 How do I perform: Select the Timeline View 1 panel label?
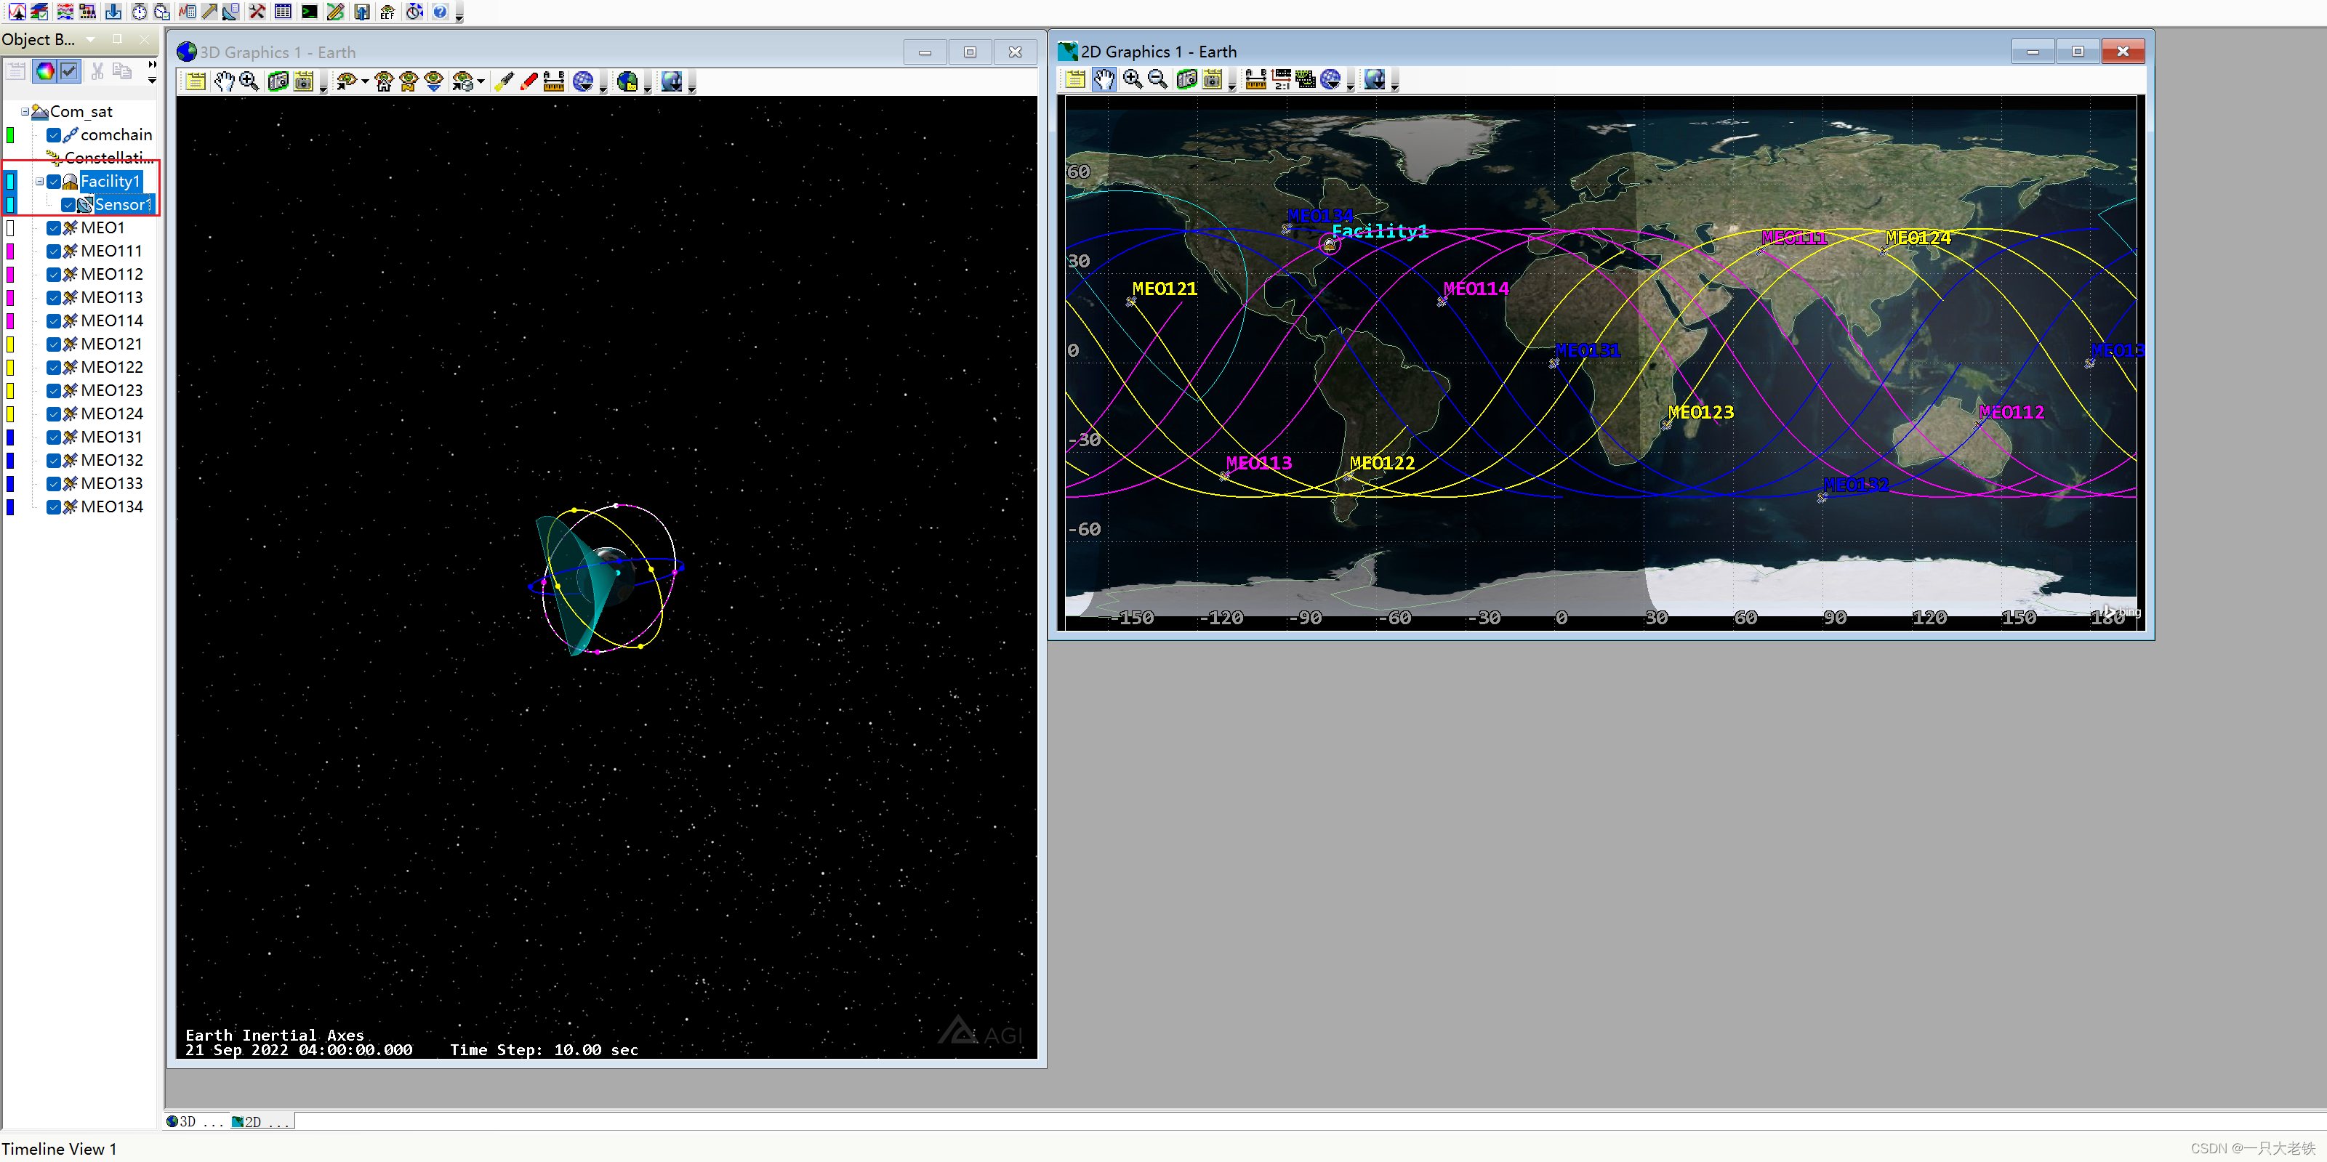click(59, 1148)
